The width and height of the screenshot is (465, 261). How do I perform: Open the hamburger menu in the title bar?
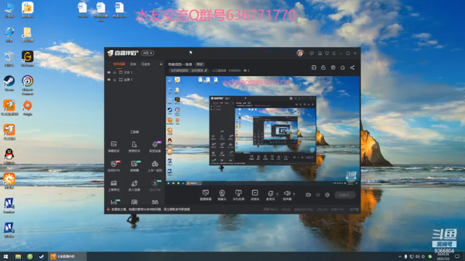(334, 53)
